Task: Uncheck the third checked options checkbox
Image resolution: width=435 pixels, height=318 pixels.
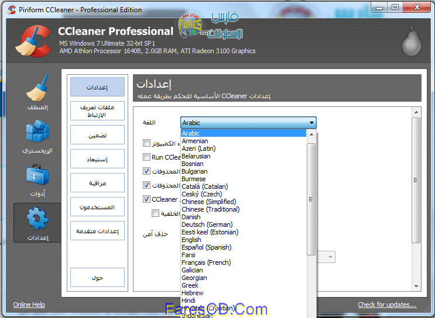Action: tap(146, 171)
